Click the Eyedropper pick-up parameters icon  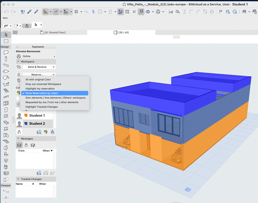(x=29, y=12)
